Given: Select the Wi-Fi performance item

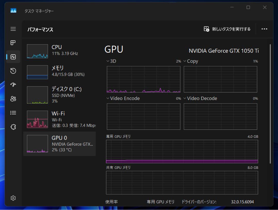Looking at the screenshot, I should coord(59,119).
